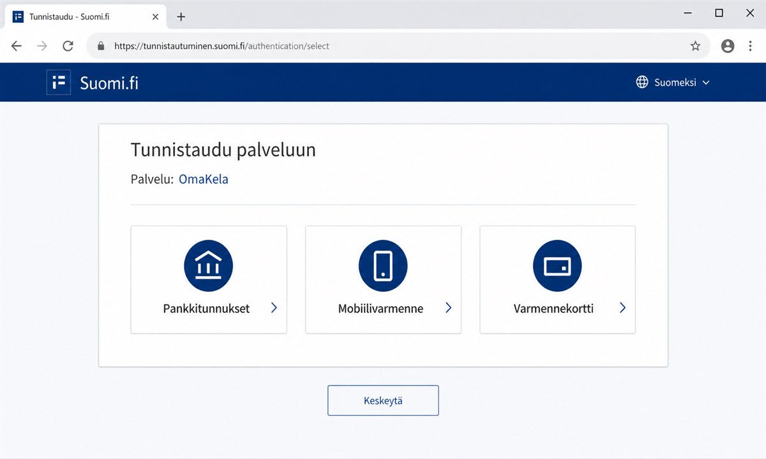This screenshot has width=766, height=459.
Task: Close the Tunnistaudu - Suomi.fi tab
Action: point(156,17)
